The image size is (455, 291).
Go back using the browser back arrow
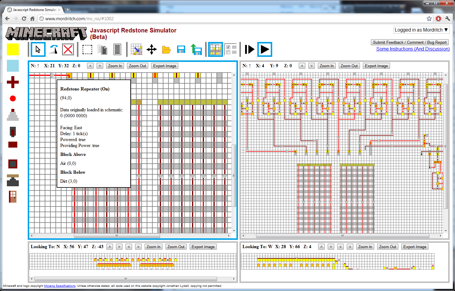click(7, 18)
